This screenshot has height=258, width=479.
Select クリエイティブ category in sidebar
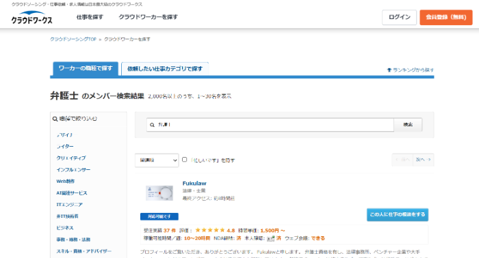pyautogui.click(x=71, y=158)
